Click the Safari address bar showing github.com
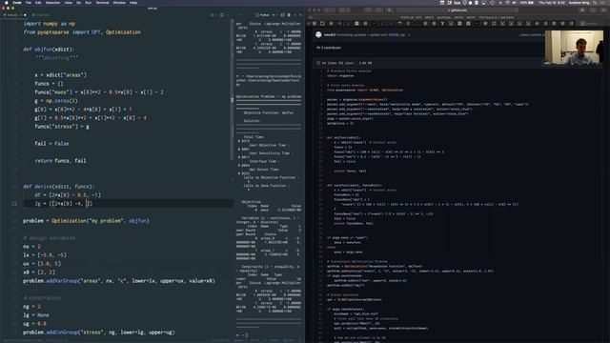This screenshot has width=610, height=343. click(457, 10)
